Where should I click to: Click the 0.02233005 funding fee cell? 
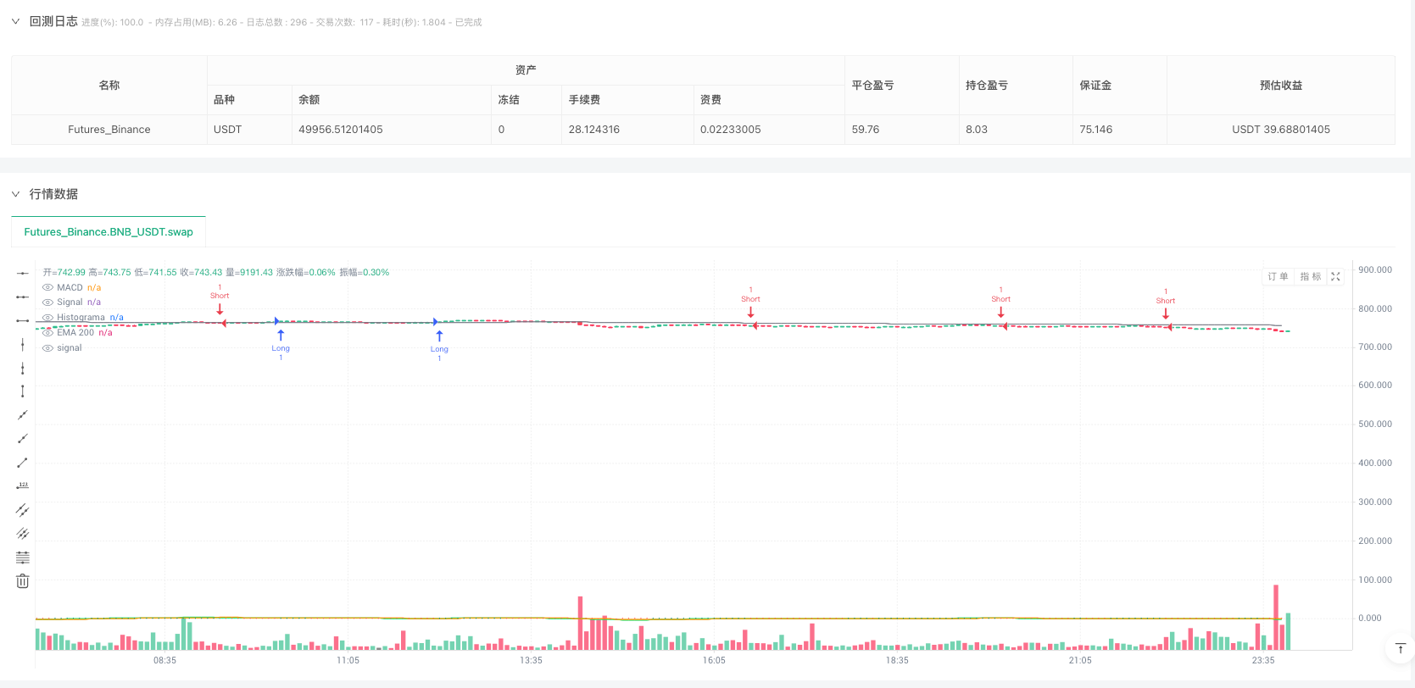pyautogui.click(x=770, y=130)
